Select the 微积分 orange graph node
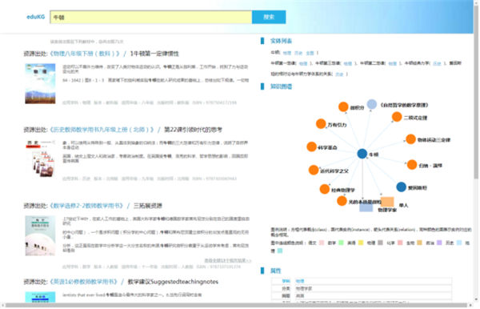This screenshot has height=309, width=480. (343, 106)
